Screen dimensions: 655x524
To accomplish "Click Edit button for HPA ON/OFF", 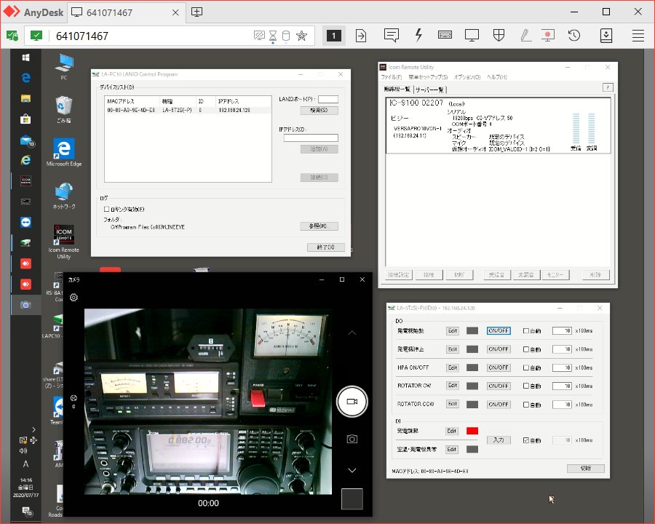I will (x=453, y=368).
